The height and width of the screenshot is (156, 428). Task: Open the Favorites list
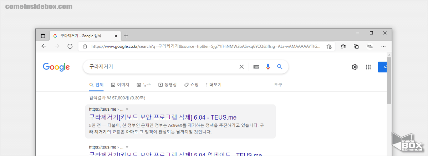pos(343,46)
